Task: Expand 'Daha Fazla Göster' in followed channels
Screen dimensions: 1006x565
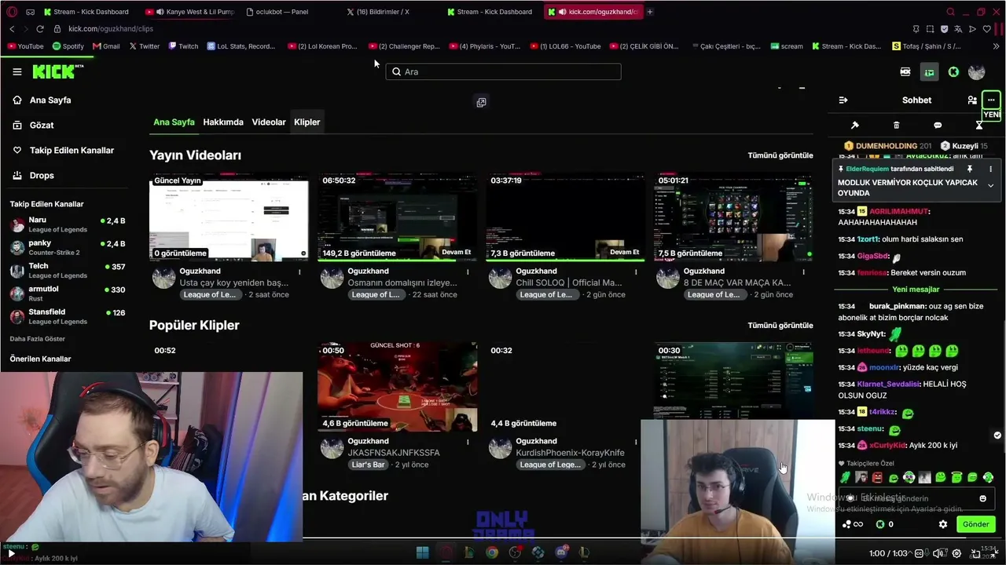Action: 38,339
